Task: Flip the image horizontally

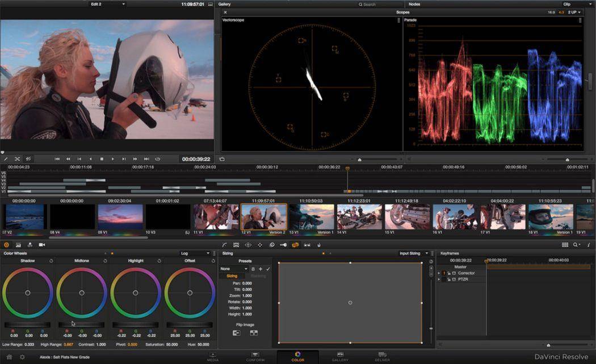Action: (237, 333)
